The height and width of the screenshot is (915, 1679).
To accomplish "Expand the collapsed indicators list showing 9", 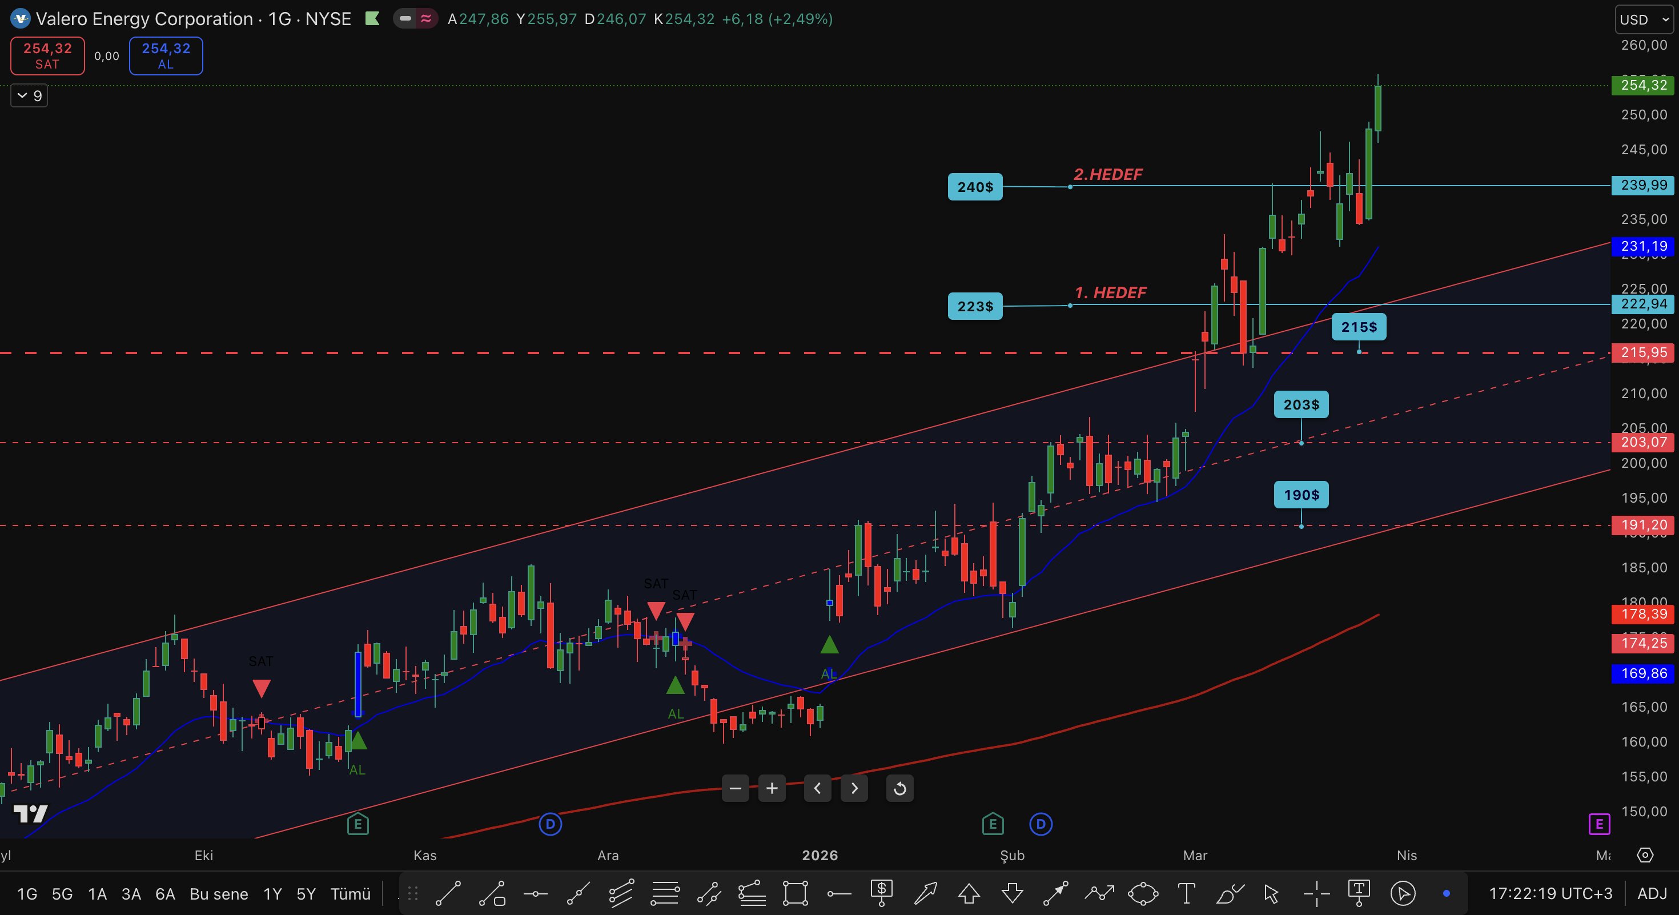I will click(29, 96).
